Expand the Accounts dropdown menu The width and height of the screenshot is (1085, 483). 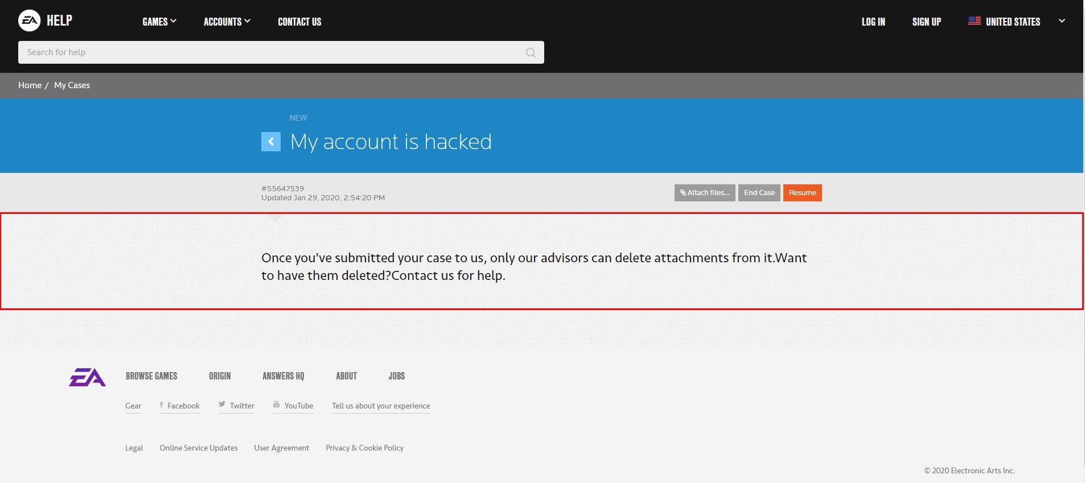227,22
